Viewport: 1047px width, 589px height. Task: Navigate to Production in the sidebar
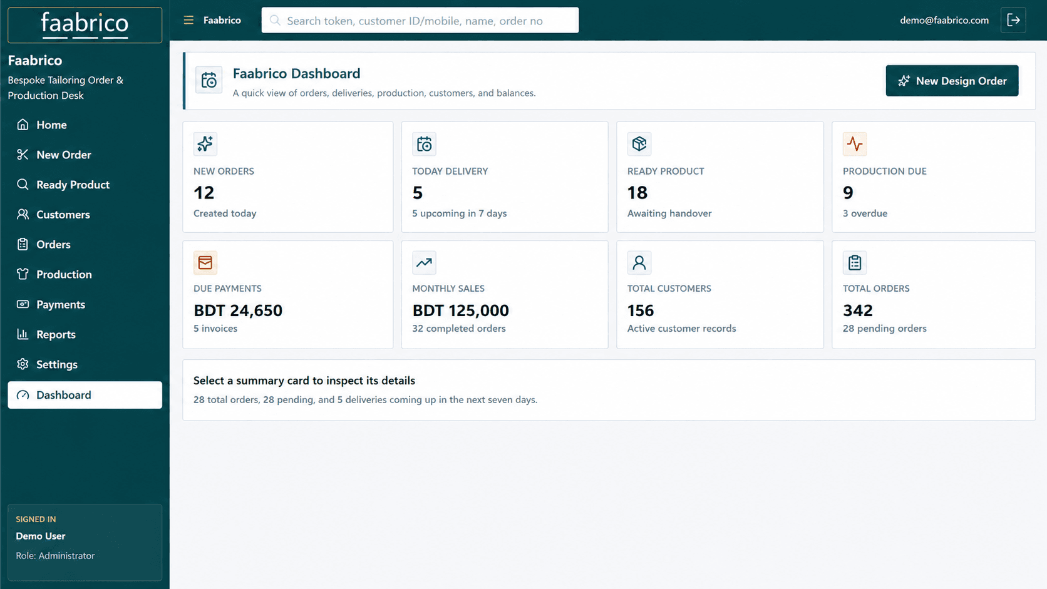click(85, 275)
